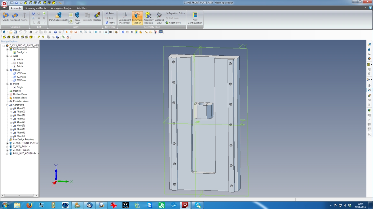Insert a reference Plane from ribbon
This screenshot has height=209, width=373.
click(110, 23)
